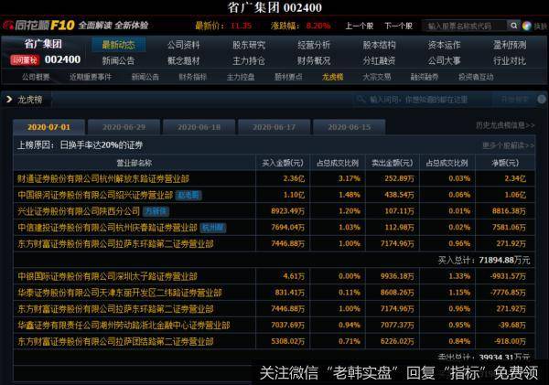This screenshot has width=549, height=385.
Task: Click the 卖出金额(元) column header
Action: point(393,163)
